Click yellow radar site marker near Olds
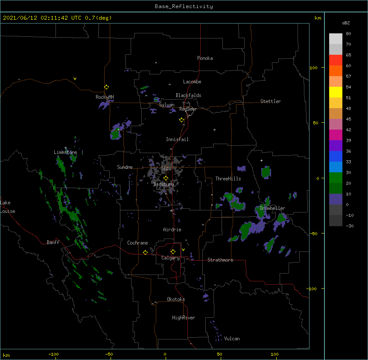The width and height of the screenshot is (368, 360). [166, 178]
